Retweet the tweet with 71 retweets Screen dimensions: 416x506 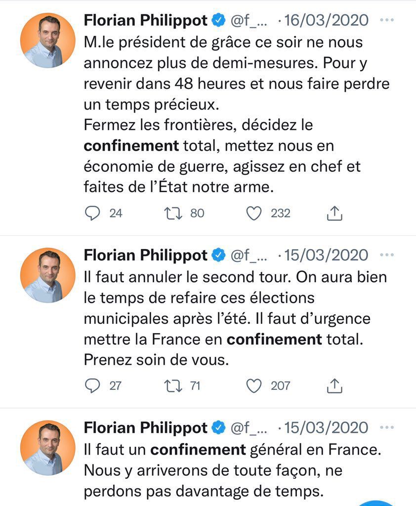click(172, 385)
